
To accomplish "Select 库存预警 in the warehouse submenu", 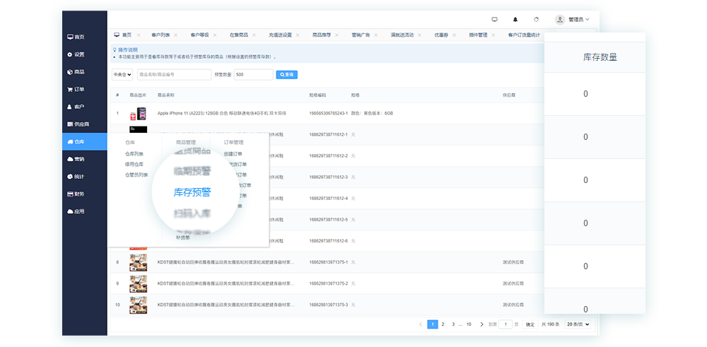I will click(192, 192).
